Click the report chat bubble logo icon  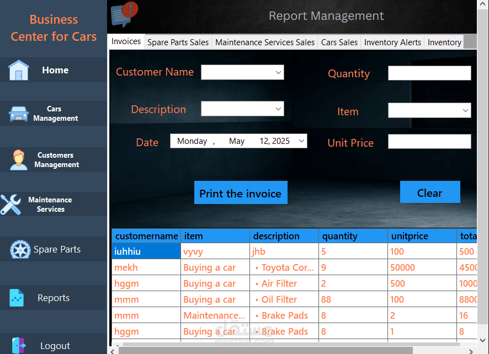pos(124,14)
